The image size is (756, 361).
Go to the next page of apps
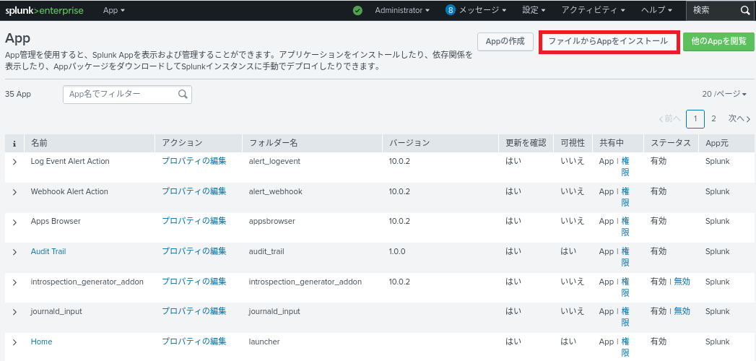[739, 118]
